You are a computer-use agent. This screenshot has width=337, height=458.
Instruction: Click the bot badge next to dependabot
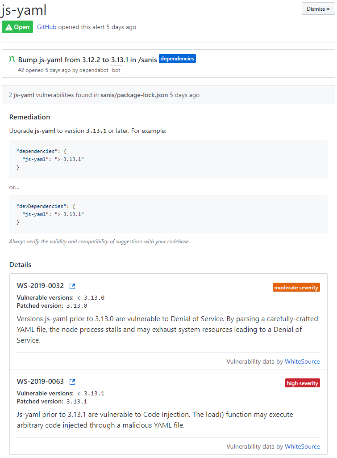116,70
